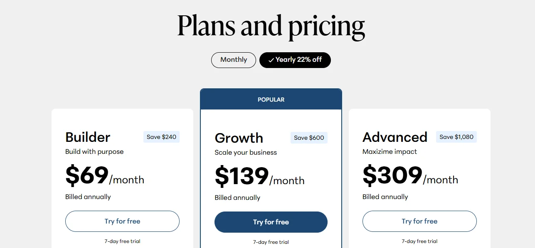Click the Plans and pricing heading

click(271, 26)
